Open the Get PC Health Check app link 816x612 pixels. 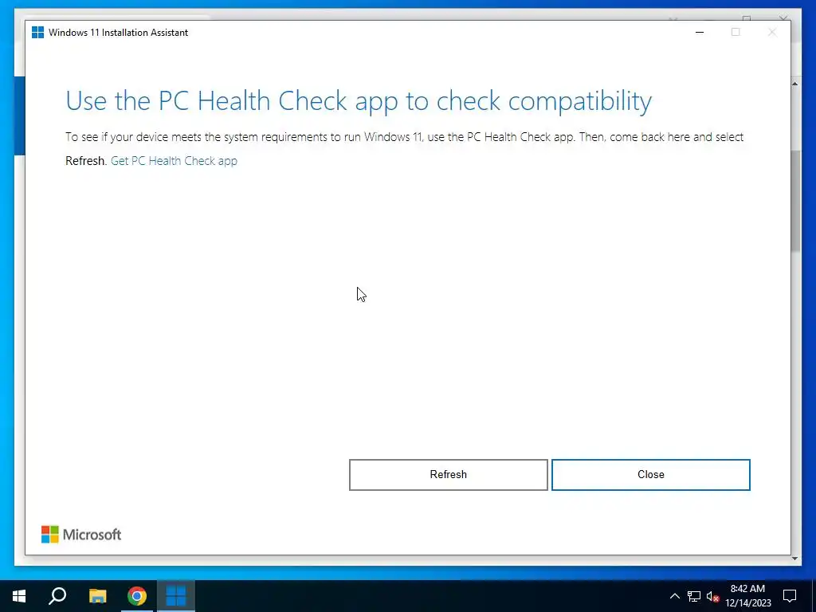coord(174,161)
